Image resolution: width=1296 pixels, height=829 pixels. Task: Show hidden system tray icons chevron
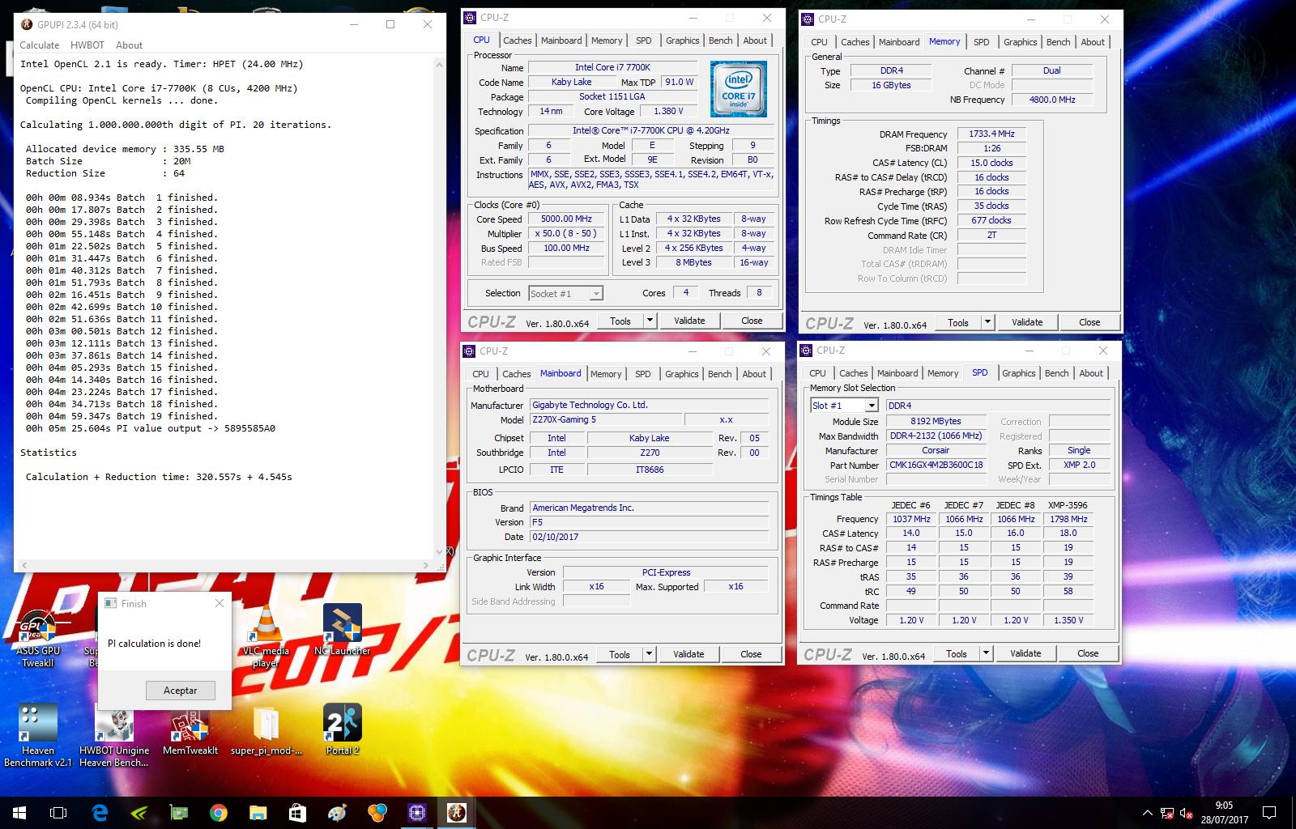coord(1148,813)
